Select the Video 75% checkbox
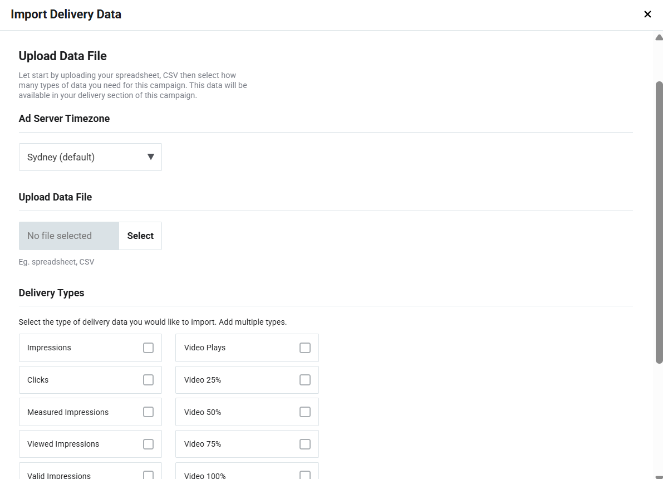Screen dimensions: 663x479 [x=305, y=444]
